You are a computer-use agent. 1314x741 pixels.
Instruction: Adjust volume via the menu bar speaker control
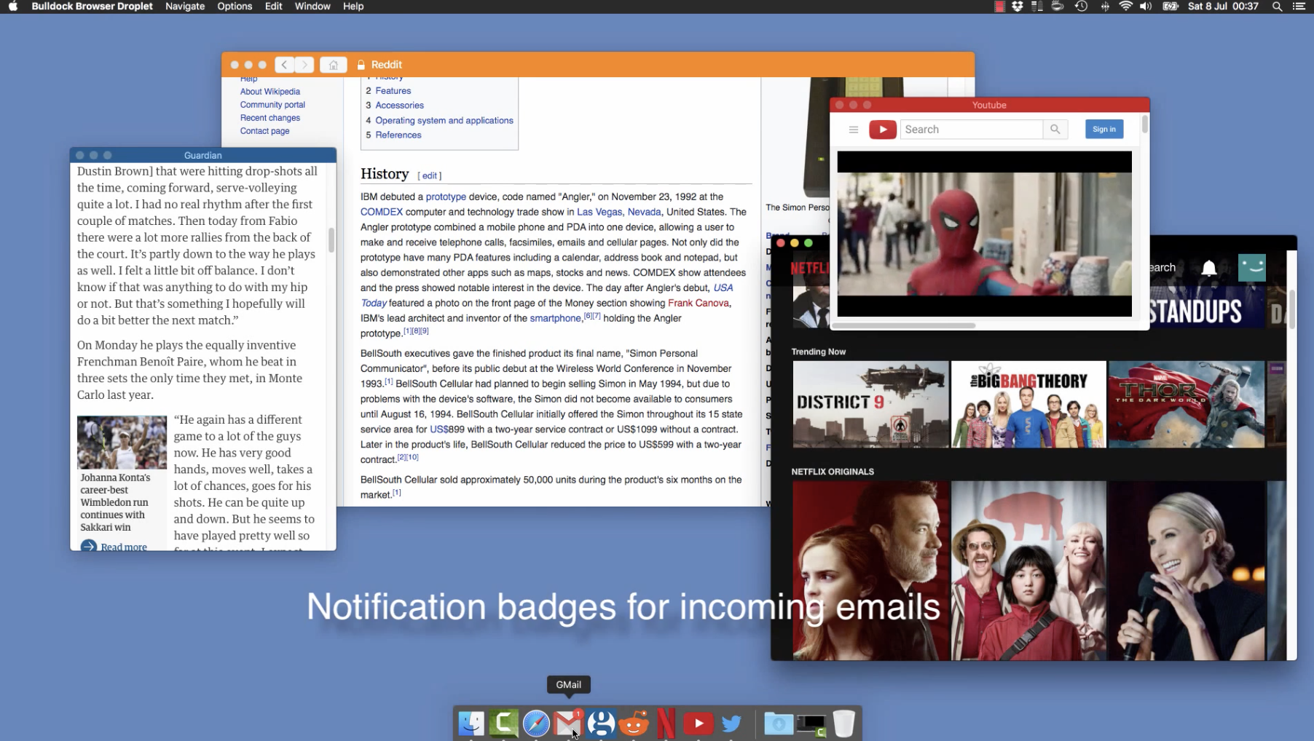click(x=1146, y=7)
